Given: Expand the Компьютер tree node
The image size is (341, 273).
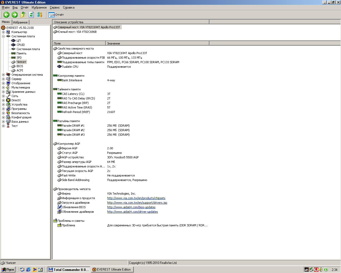Looking at the screenshot, I should coord(3,32).
